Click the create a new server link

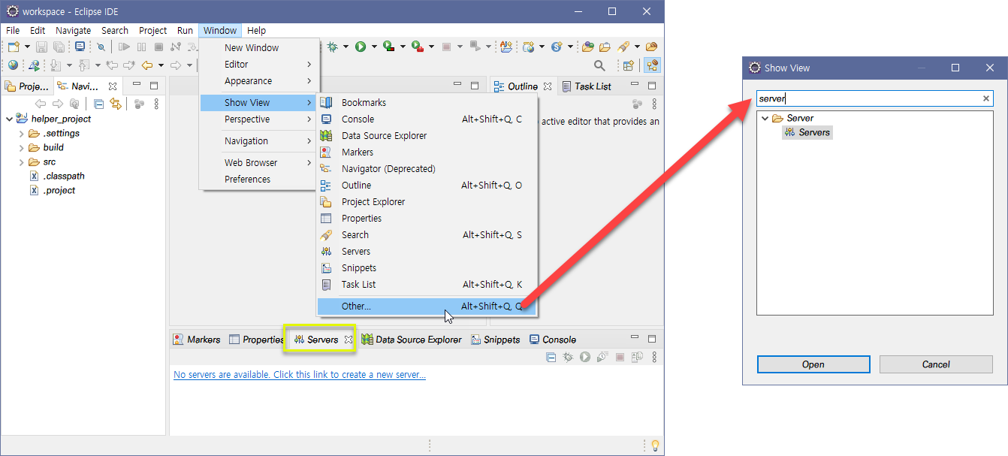(x=300, y=375)
